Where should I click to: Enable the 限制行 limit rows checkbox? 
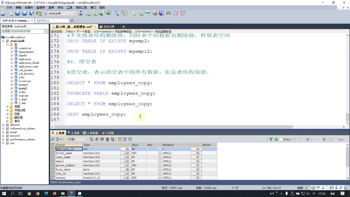(281, 140)
